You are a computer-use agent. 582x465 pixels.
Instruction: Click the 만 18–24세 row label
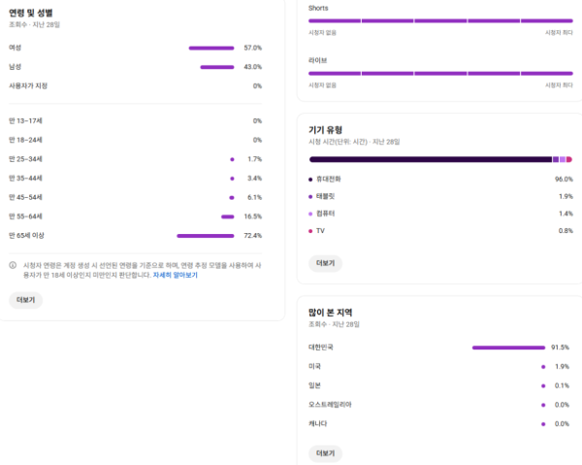[x=25, y=140]
